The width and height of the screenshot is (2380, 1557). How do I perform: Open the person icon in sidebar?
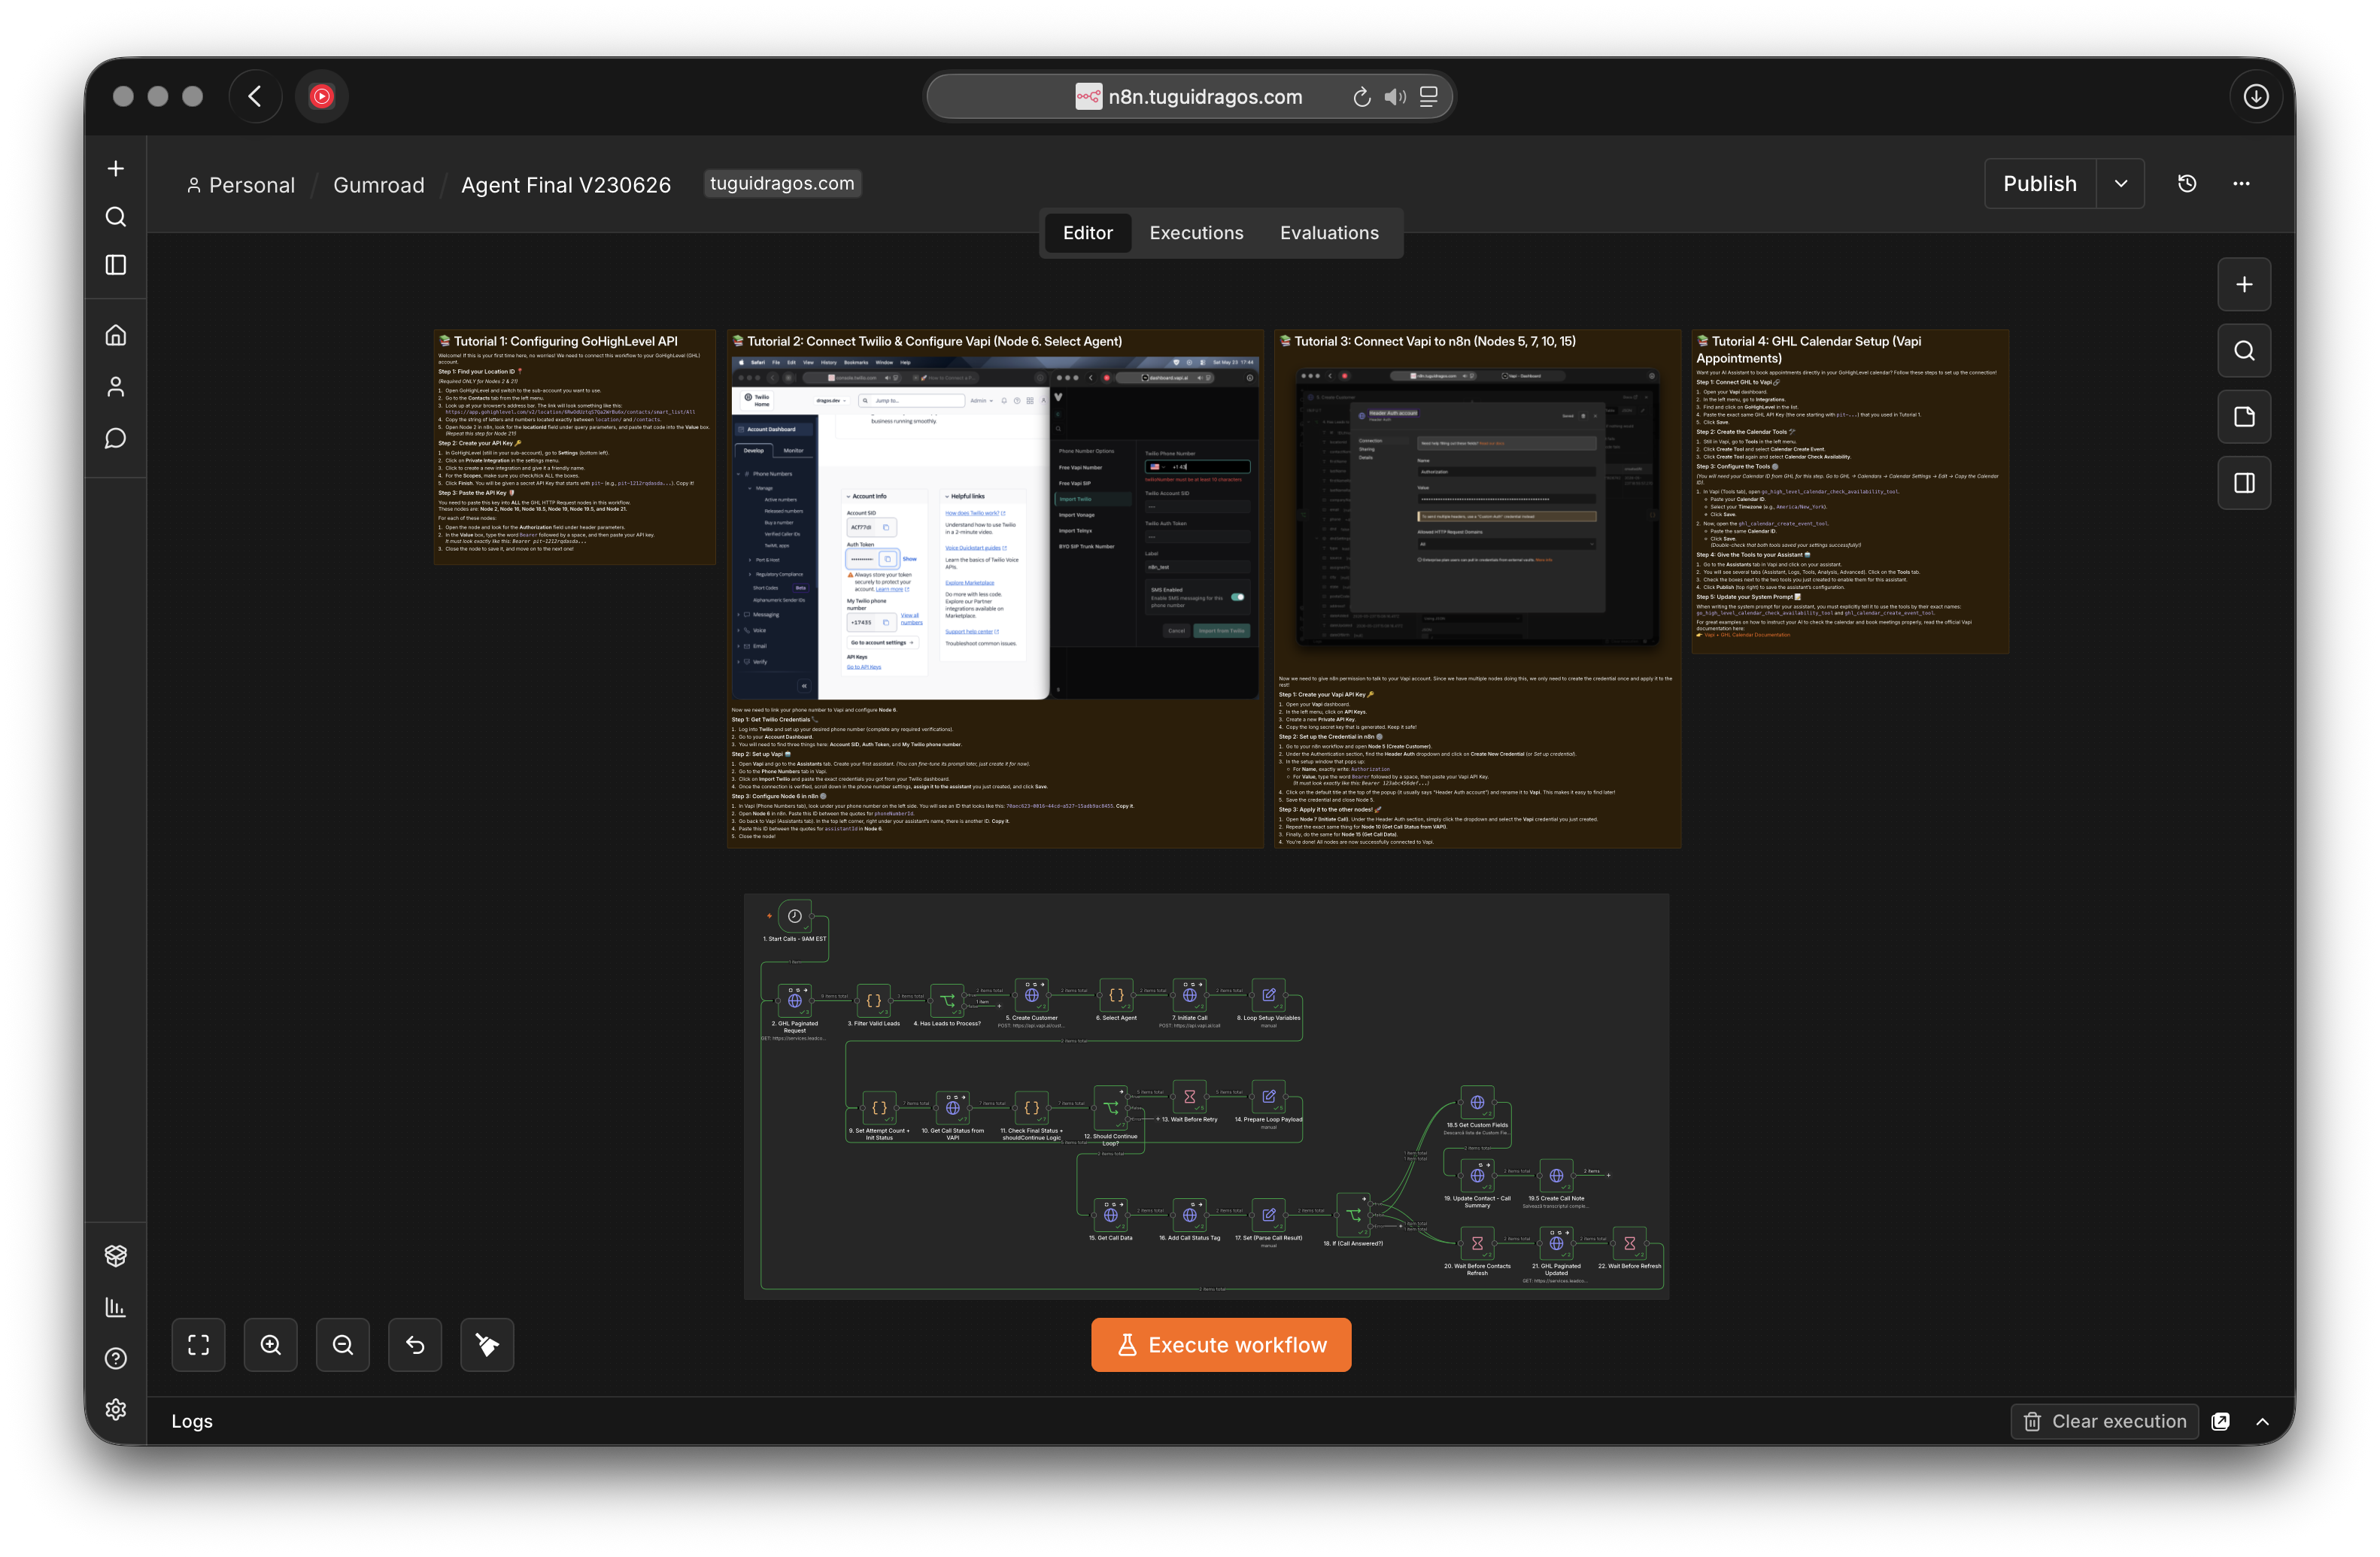pos(116,387)
